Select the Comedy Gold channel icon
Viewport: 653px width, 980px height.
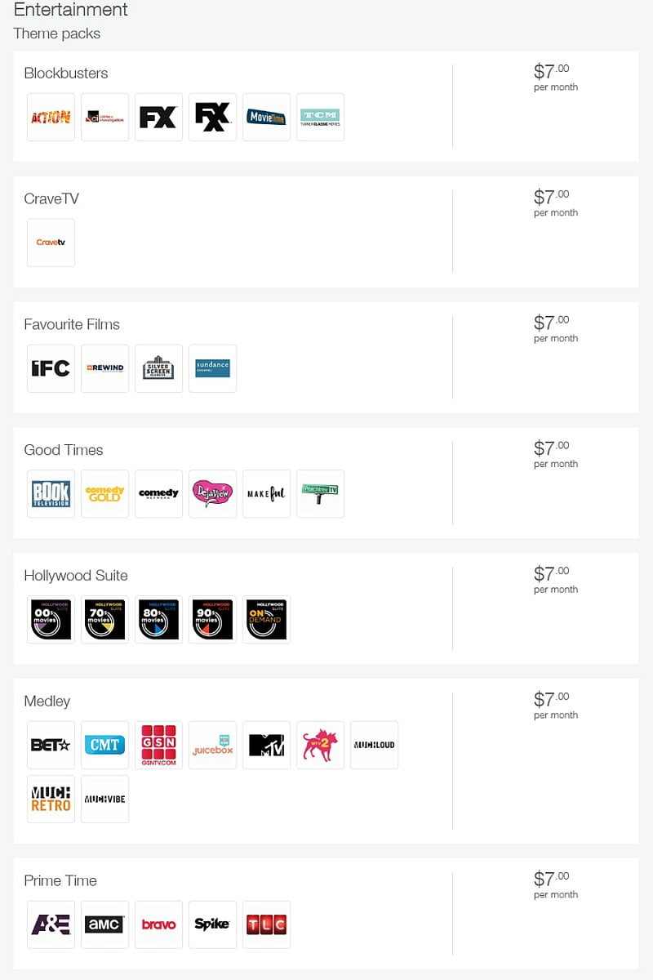click(104, 494)
